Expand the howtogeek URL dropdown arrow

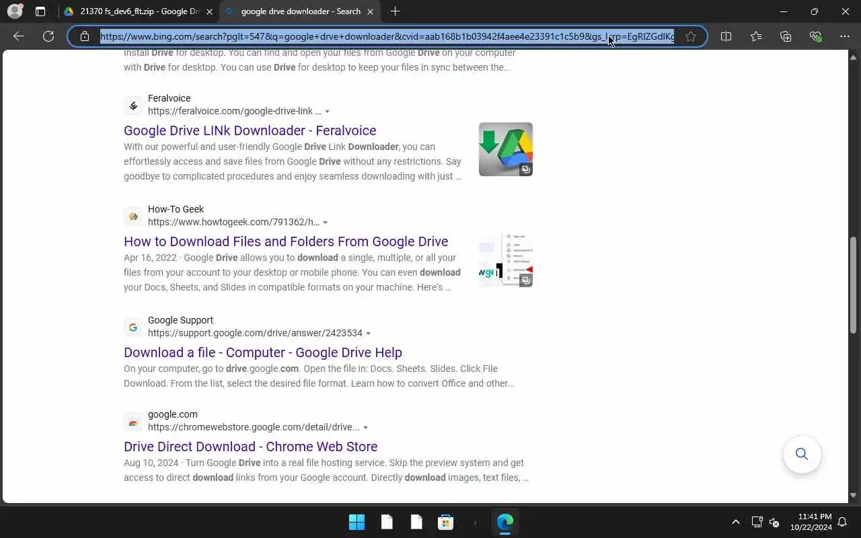326,223
